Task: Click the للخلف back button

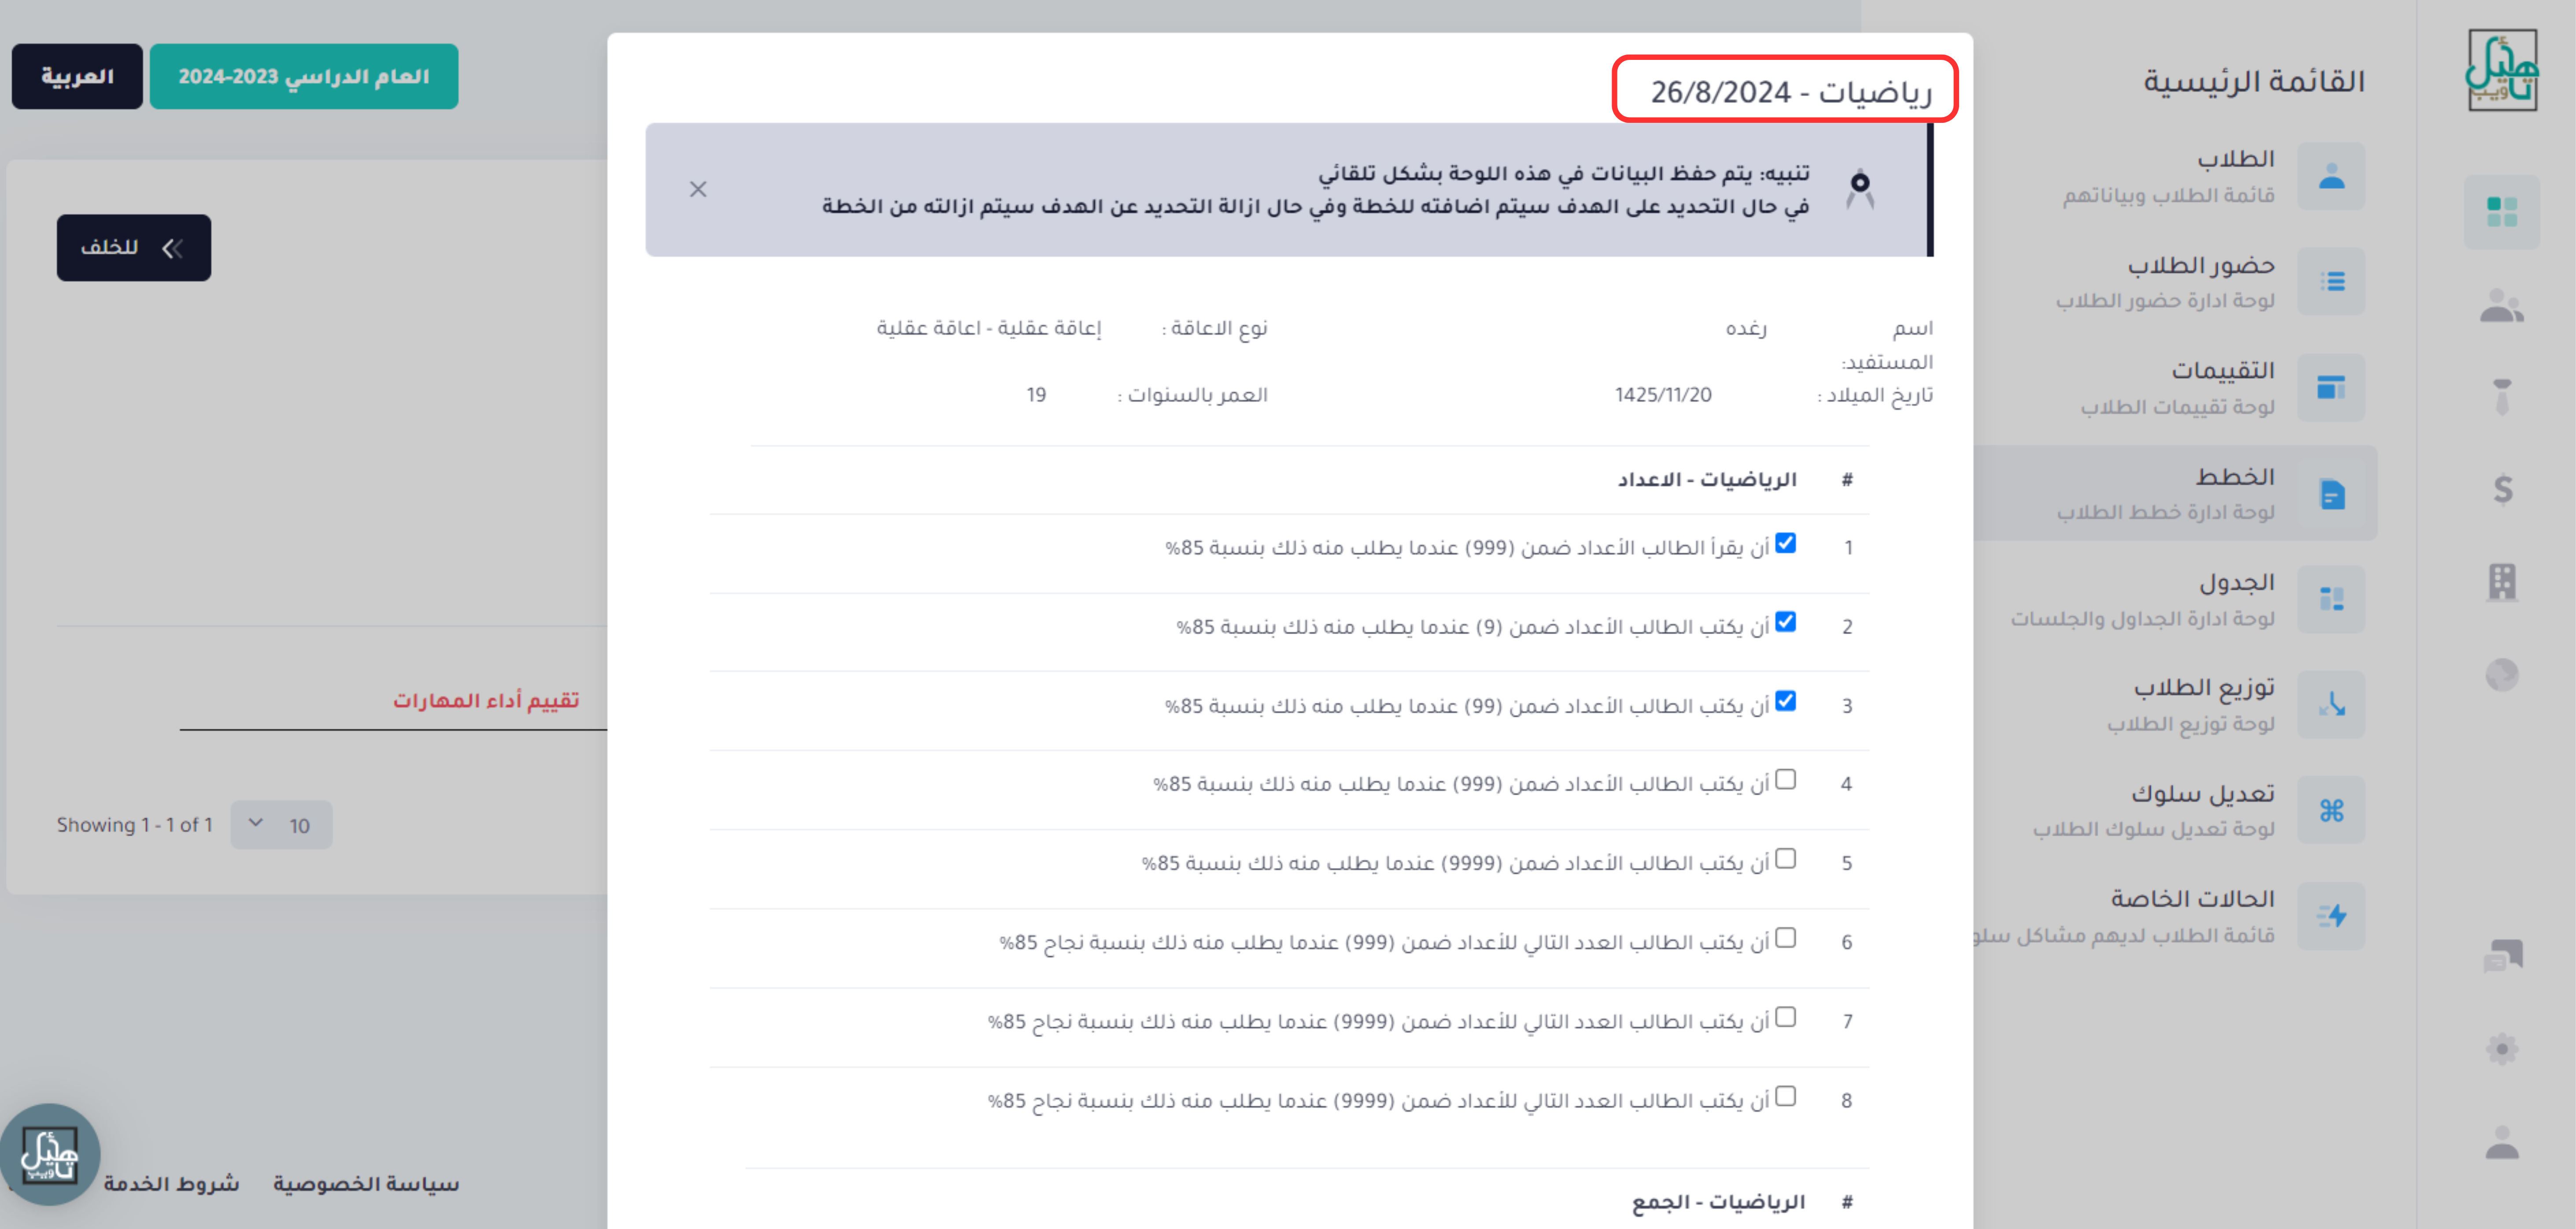Action: coord(134,247)
